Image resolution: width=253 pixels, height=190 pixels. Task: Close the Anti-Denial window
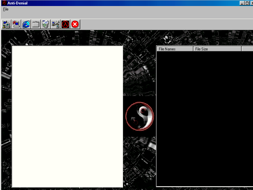tap(251, 3)
